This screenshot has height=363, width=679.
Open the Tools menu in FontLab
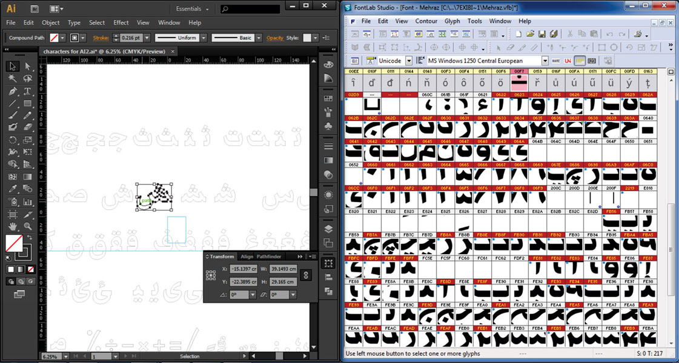(x=475, y=21)
